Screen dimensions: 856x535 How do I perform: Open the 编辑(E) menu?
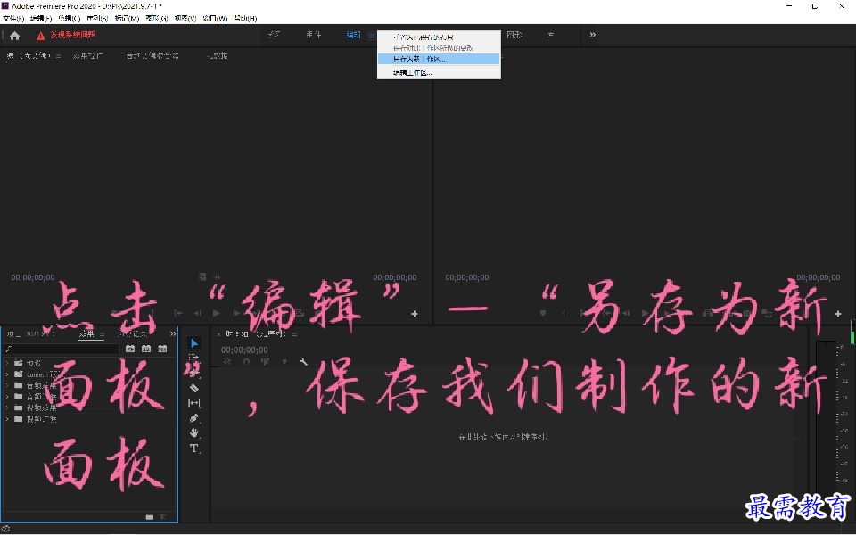41,19
